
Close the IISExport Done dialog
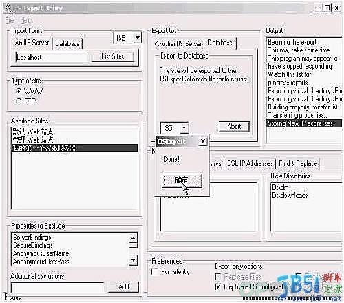coord(203,141)
